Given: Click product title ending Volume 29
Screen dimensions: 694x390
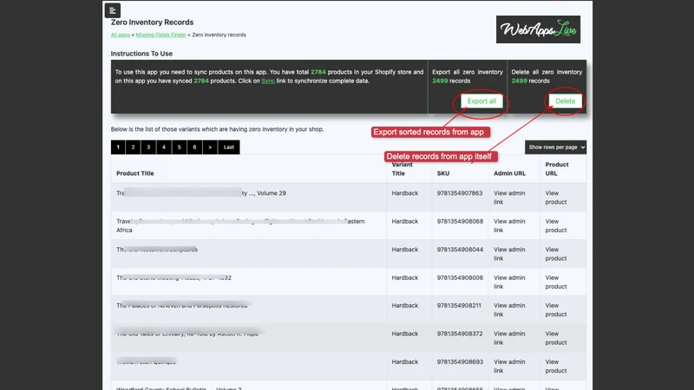Looking at the screenshot, I should pyautogui.click(x=201, y=193).
